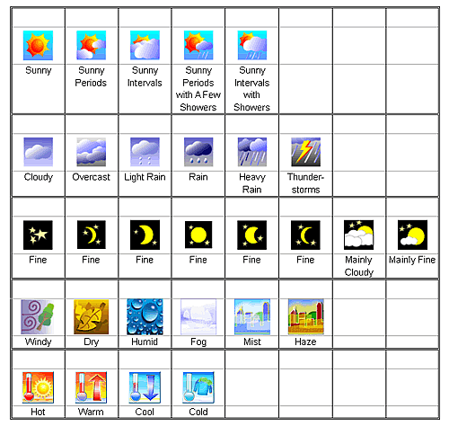Click Sunny Intervals with Showers icon

[x=252, y=45]
